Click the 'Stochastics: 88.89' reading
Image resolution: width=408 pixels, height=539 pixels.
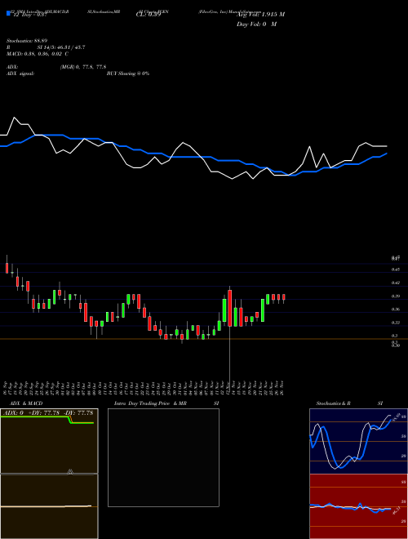27,41
